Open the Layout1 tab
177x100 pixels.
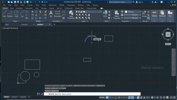click(x=14, y=97)
